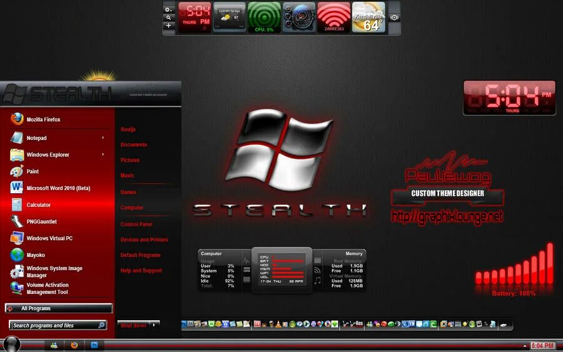Click the Start orb button
Image resolution: width=563 pixels, height=352 pixels.
(x=12, y=344)
